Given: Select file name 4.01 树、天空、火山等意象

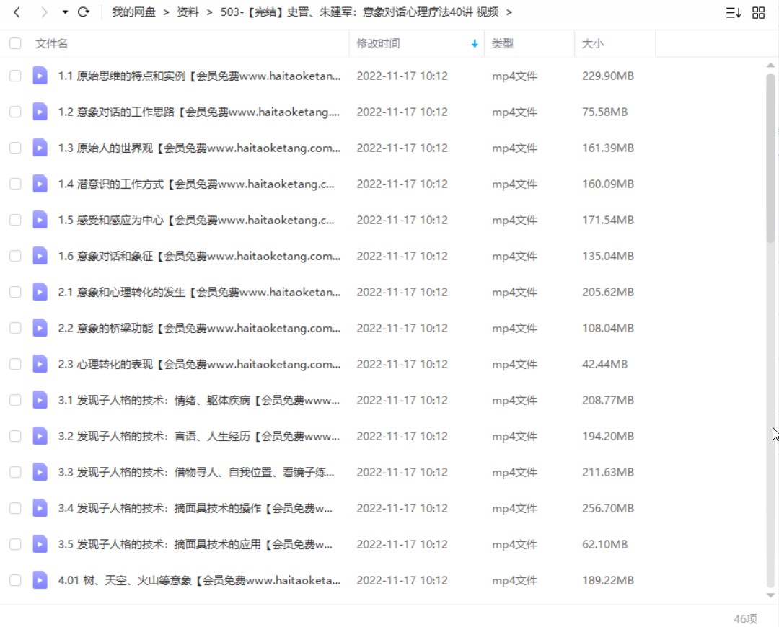Looking at the screenshot, I should click(x=199, y=580).
